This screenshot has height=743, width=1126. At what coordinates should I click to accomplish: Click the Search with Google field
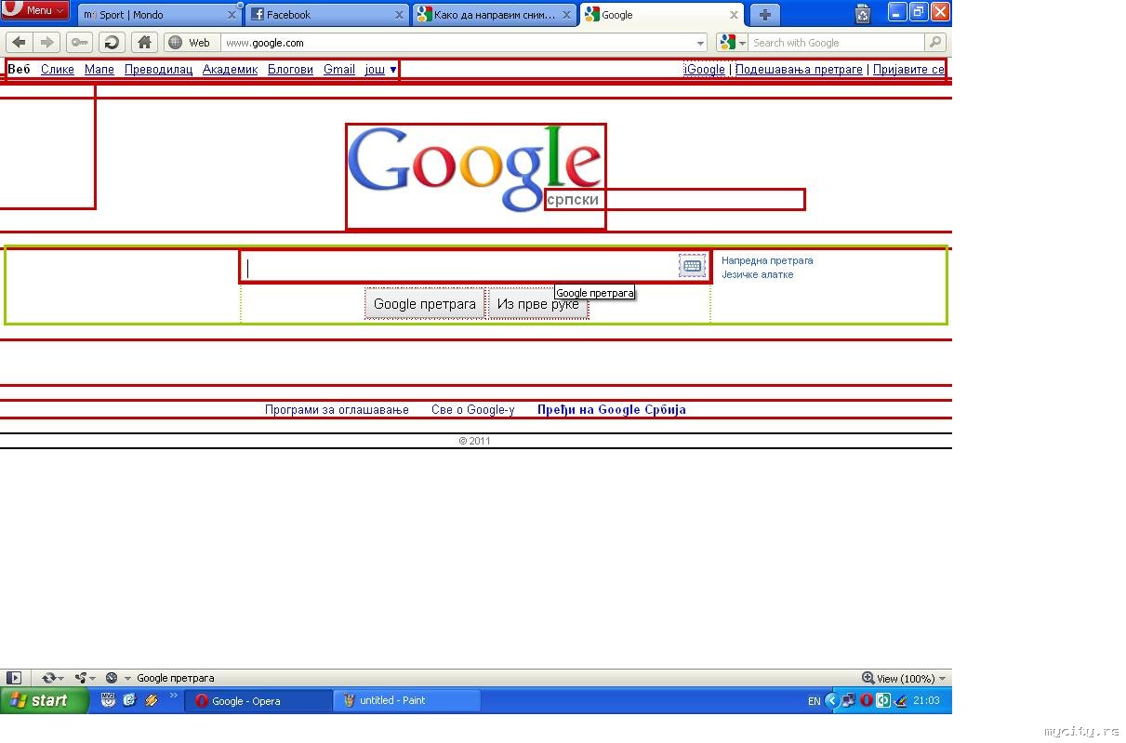tap(837, 43)
